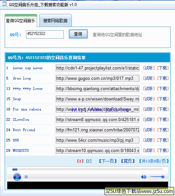This screenshot has width=175, height=196.
Task: Click 试听 for song 888
Action: pos(149,140)
